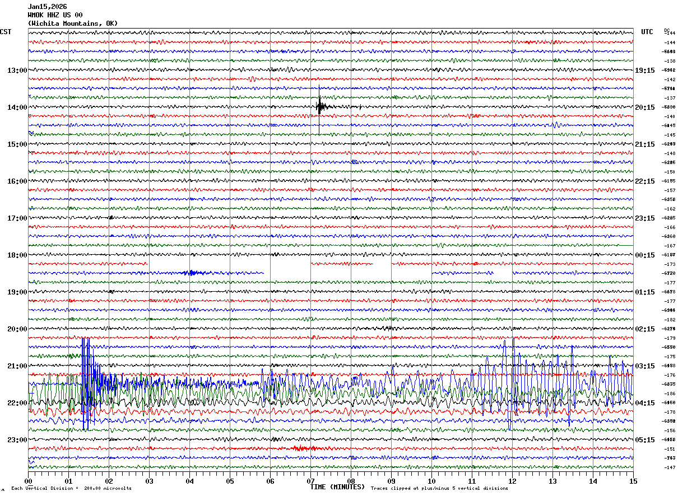Click the CST timezone label
Screen dimensions: 678x496
[x=6, y=32]
